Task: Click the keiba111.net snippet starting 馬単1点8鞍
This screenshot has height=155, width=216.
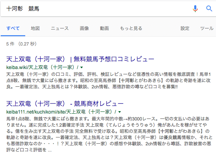Action: 109,134
